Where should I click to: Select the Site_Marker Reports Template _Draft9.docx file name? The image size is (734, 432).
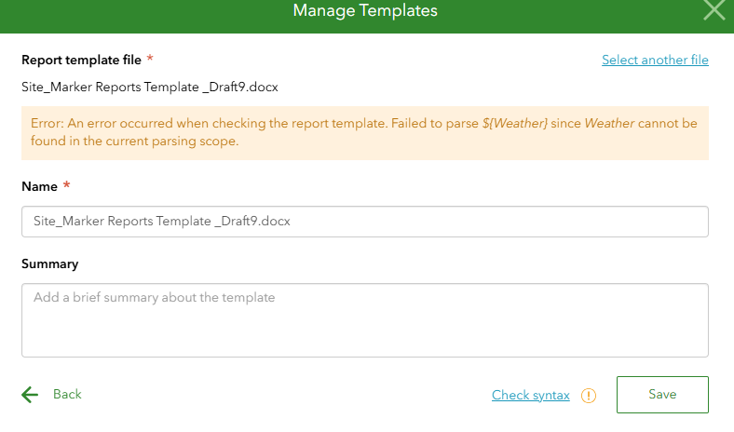pyautogui.click(x=150, y=88)
